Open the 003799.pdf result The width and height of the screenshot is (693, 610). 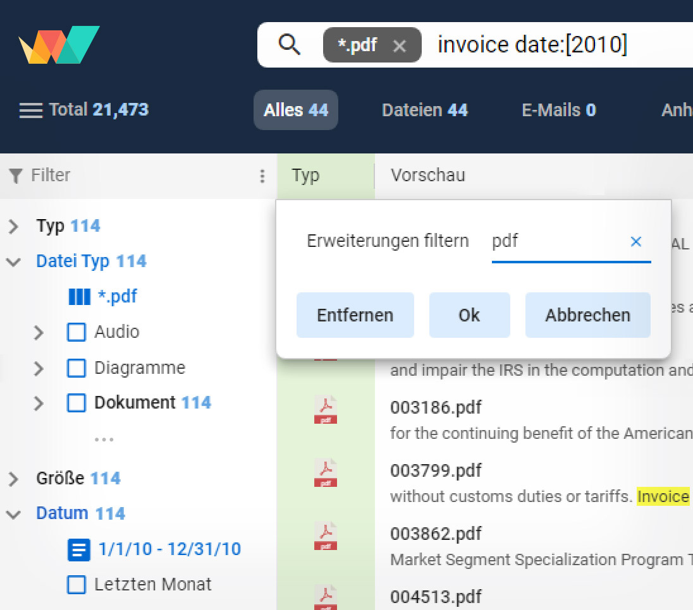tap(436, 470)
